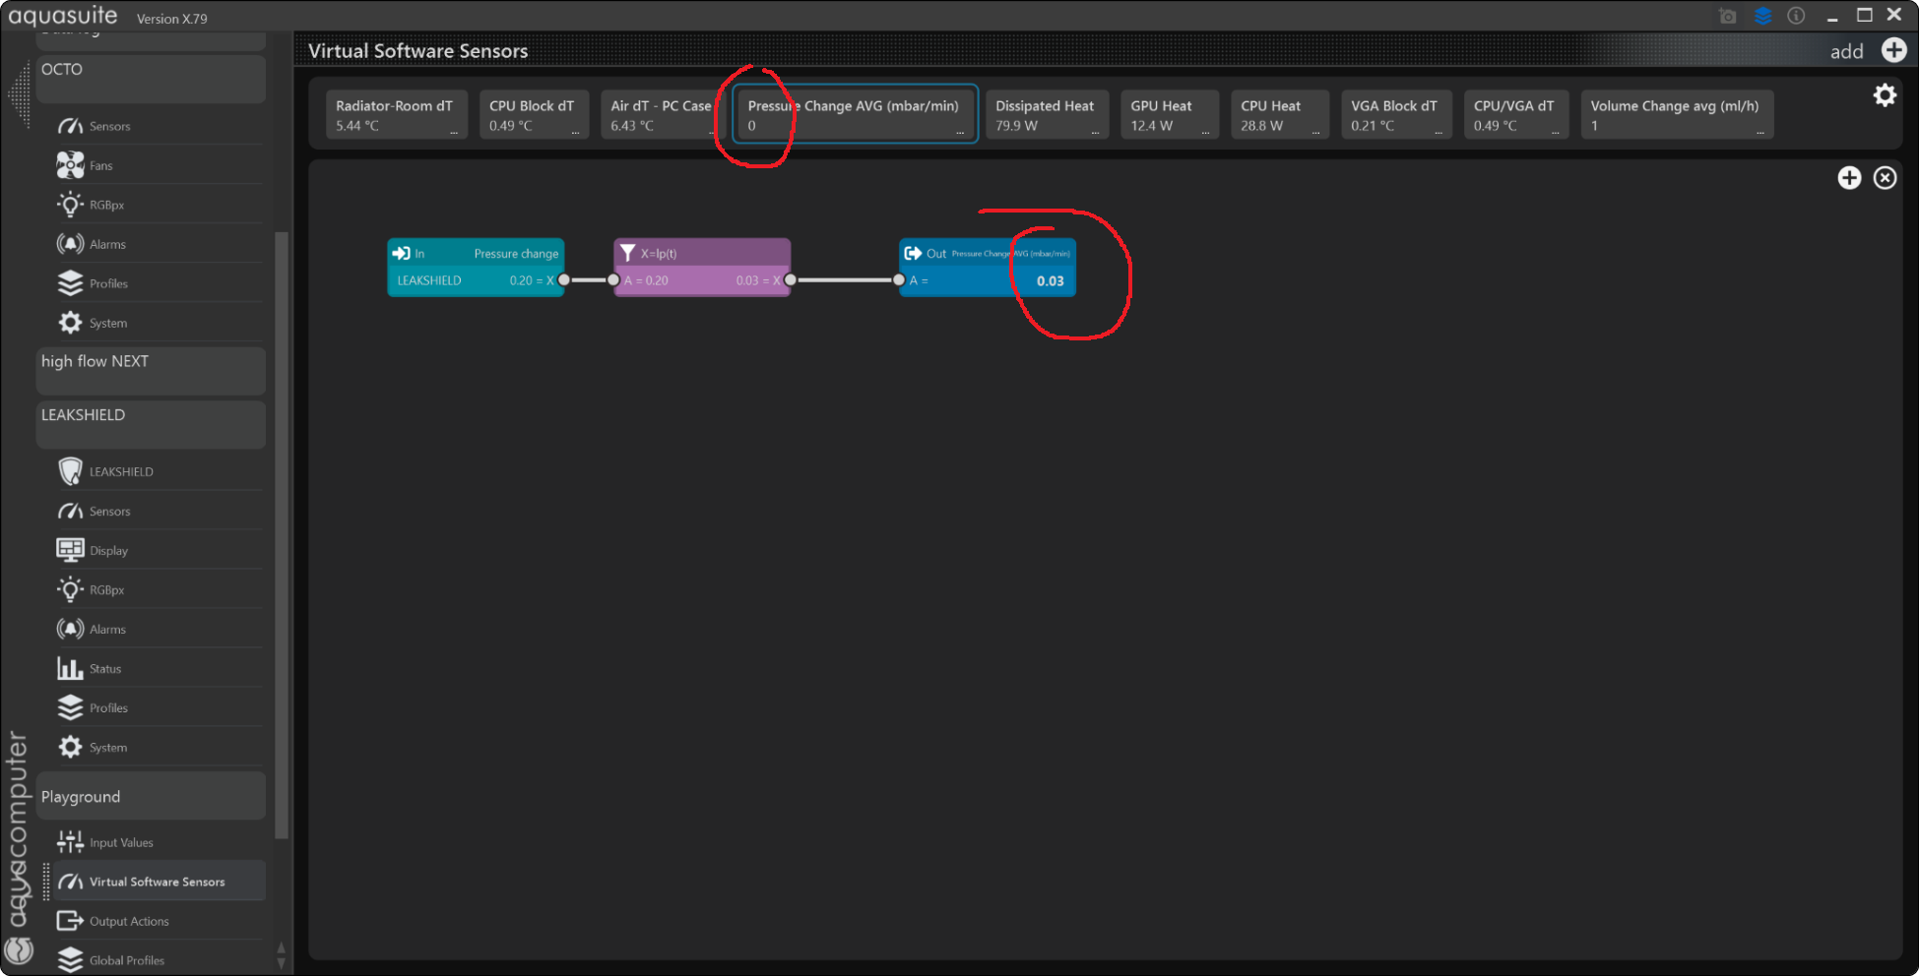The image size is (1919, 976).
Task: Click the circled X icon on the canvas
Action: [1885, 177]
